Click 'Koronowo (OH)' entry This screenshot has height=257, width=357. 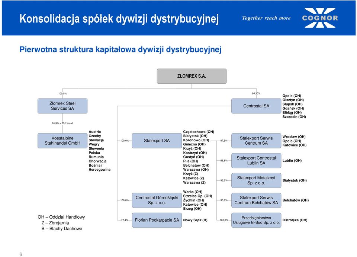click(196, 140)
